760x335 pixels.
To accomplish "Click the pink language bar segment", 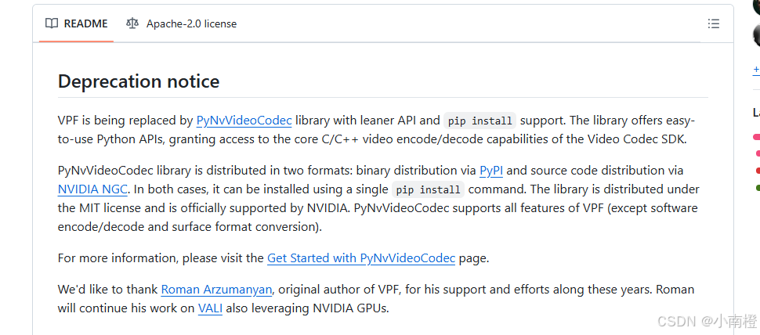I will pos(756,138).
